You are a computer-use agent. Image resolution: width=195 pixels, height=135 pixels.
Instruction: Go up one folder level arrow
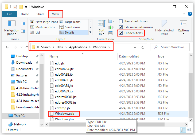[x=27, y=47]
